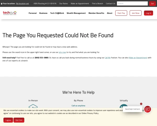Screen dimensions: 157x126
Task: Close the Need help chat prompt
Action: click(x=141, y=104)
